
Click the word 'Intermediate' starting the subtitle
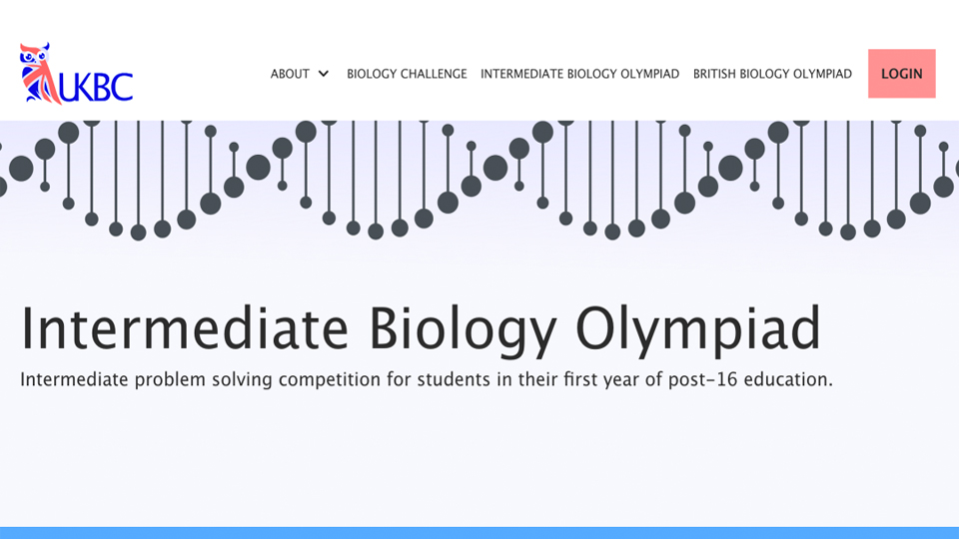point(74,379)
